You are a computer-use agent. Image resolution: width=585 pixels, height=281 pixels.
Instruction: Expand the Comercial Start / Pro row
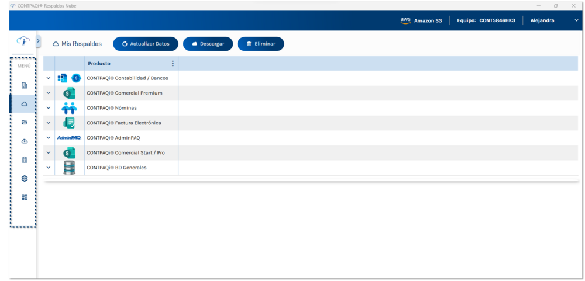pos(49,153)
